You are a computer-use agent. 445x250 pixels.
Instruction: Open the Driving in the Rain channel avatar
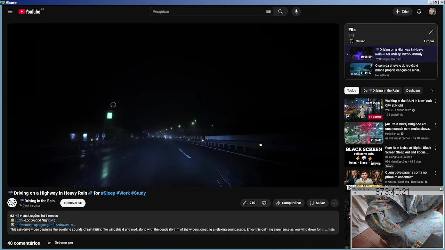pos(12,203)
